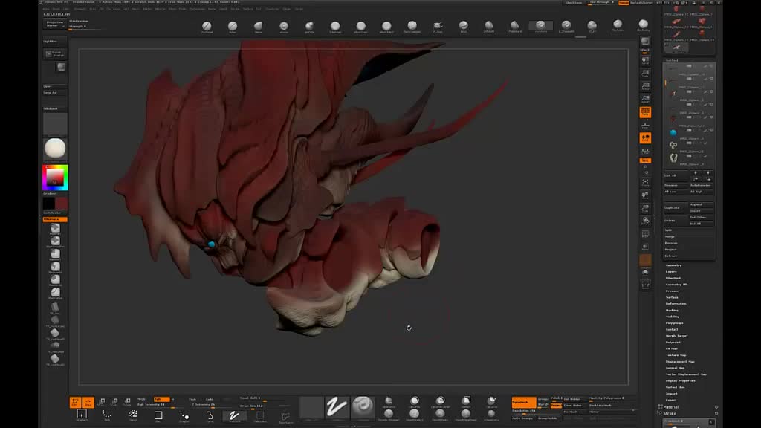
Task: Choose the FreeHand stroke icon
Action: pyautogui.click(x=234, y=416)
